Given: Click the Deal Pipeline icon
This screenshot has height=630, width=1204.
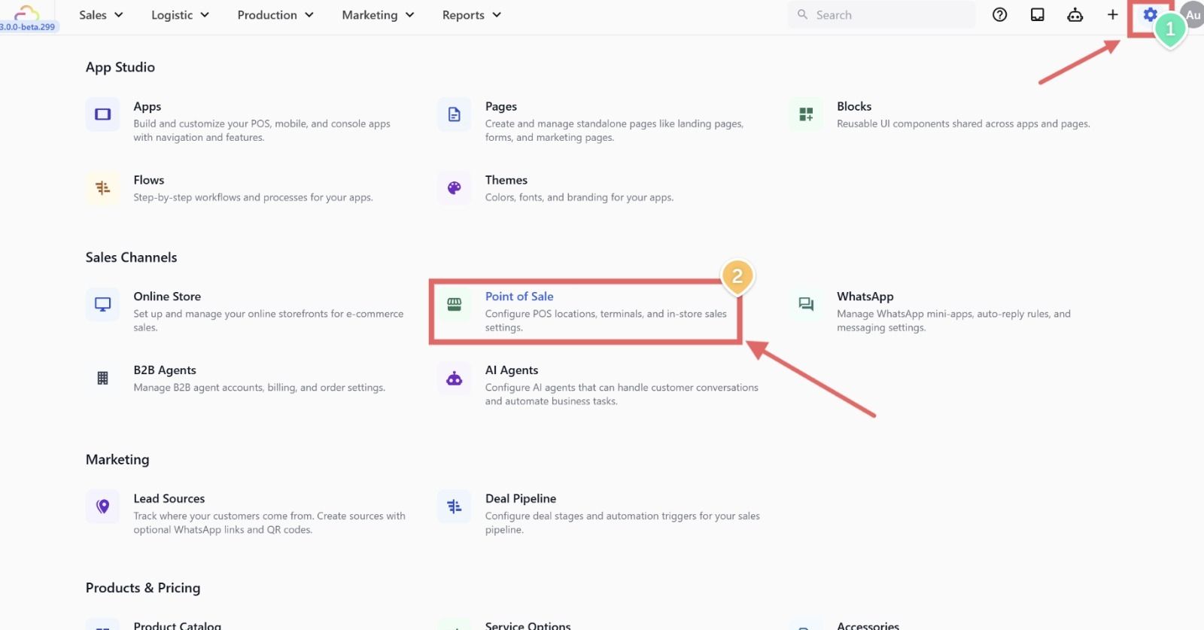Looking at the screenshot, I should 455,507.
